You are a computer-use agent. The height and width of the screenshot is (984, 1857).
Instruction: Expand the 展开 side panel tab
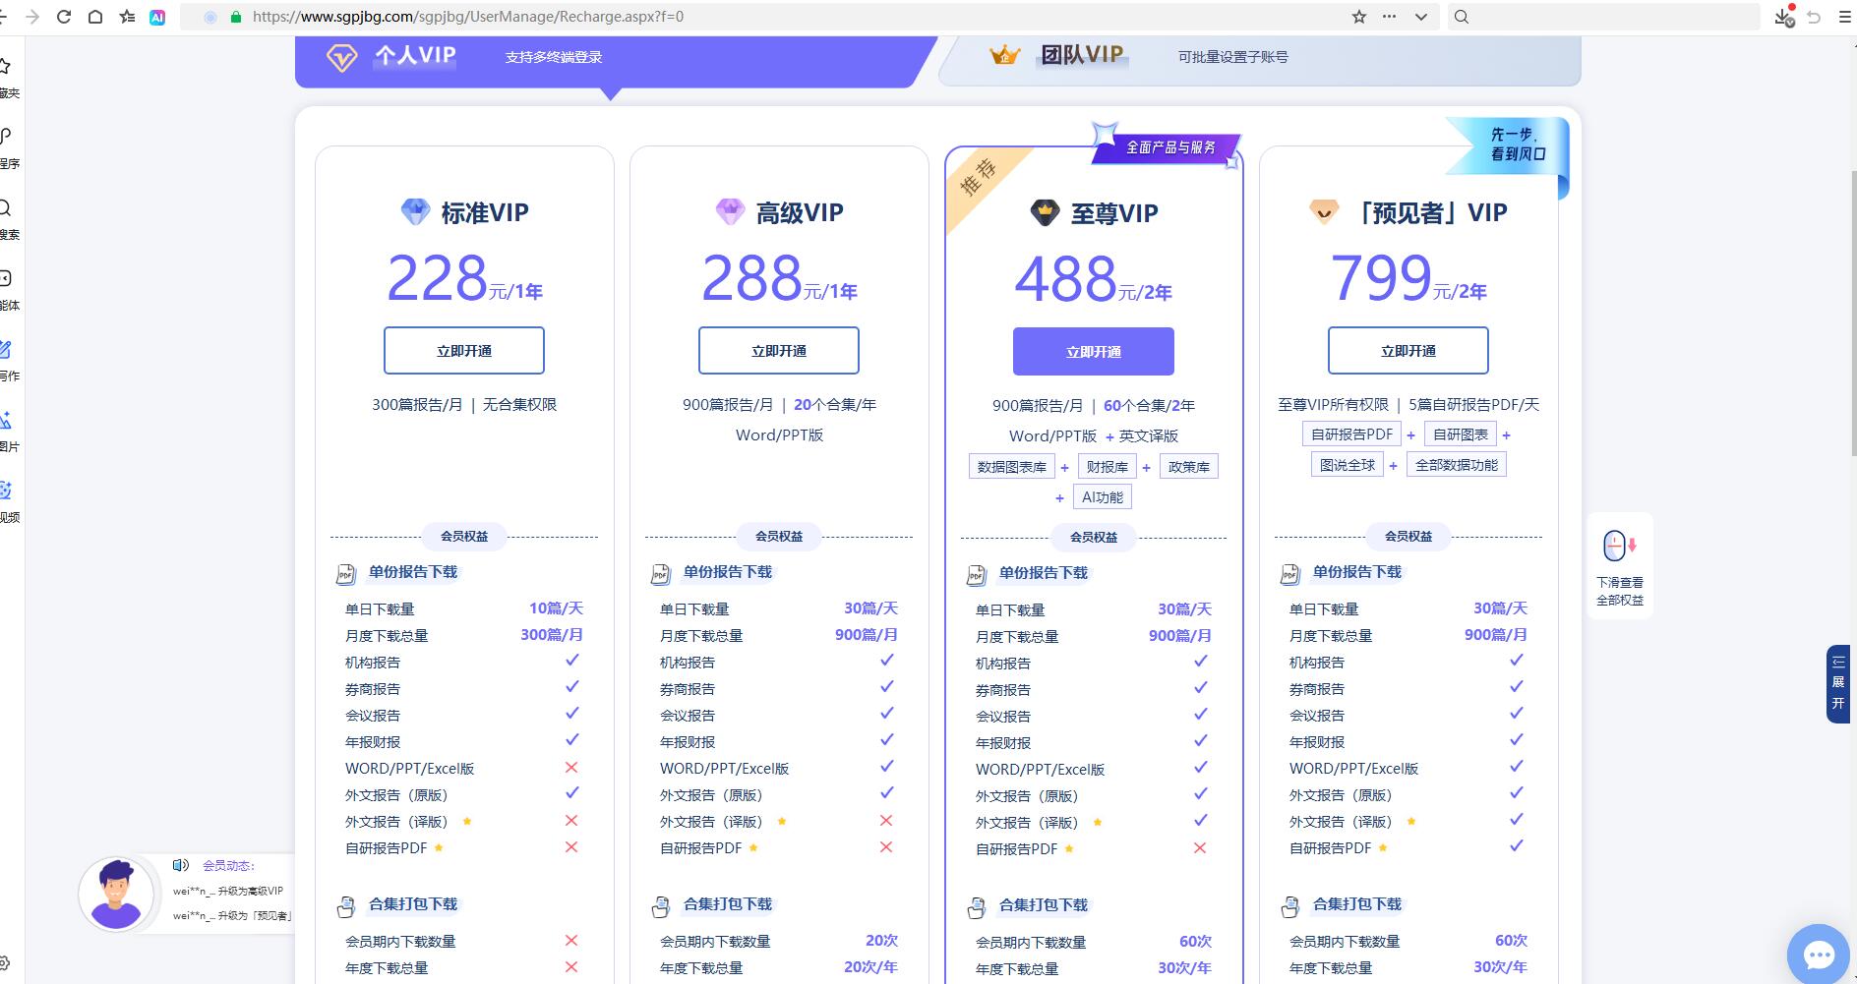click(x=1838, y=684)
